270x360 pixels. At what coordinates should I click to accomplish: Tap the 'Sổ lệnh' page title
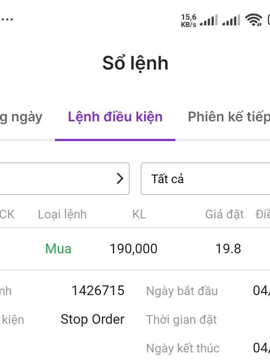coord(135,63)
